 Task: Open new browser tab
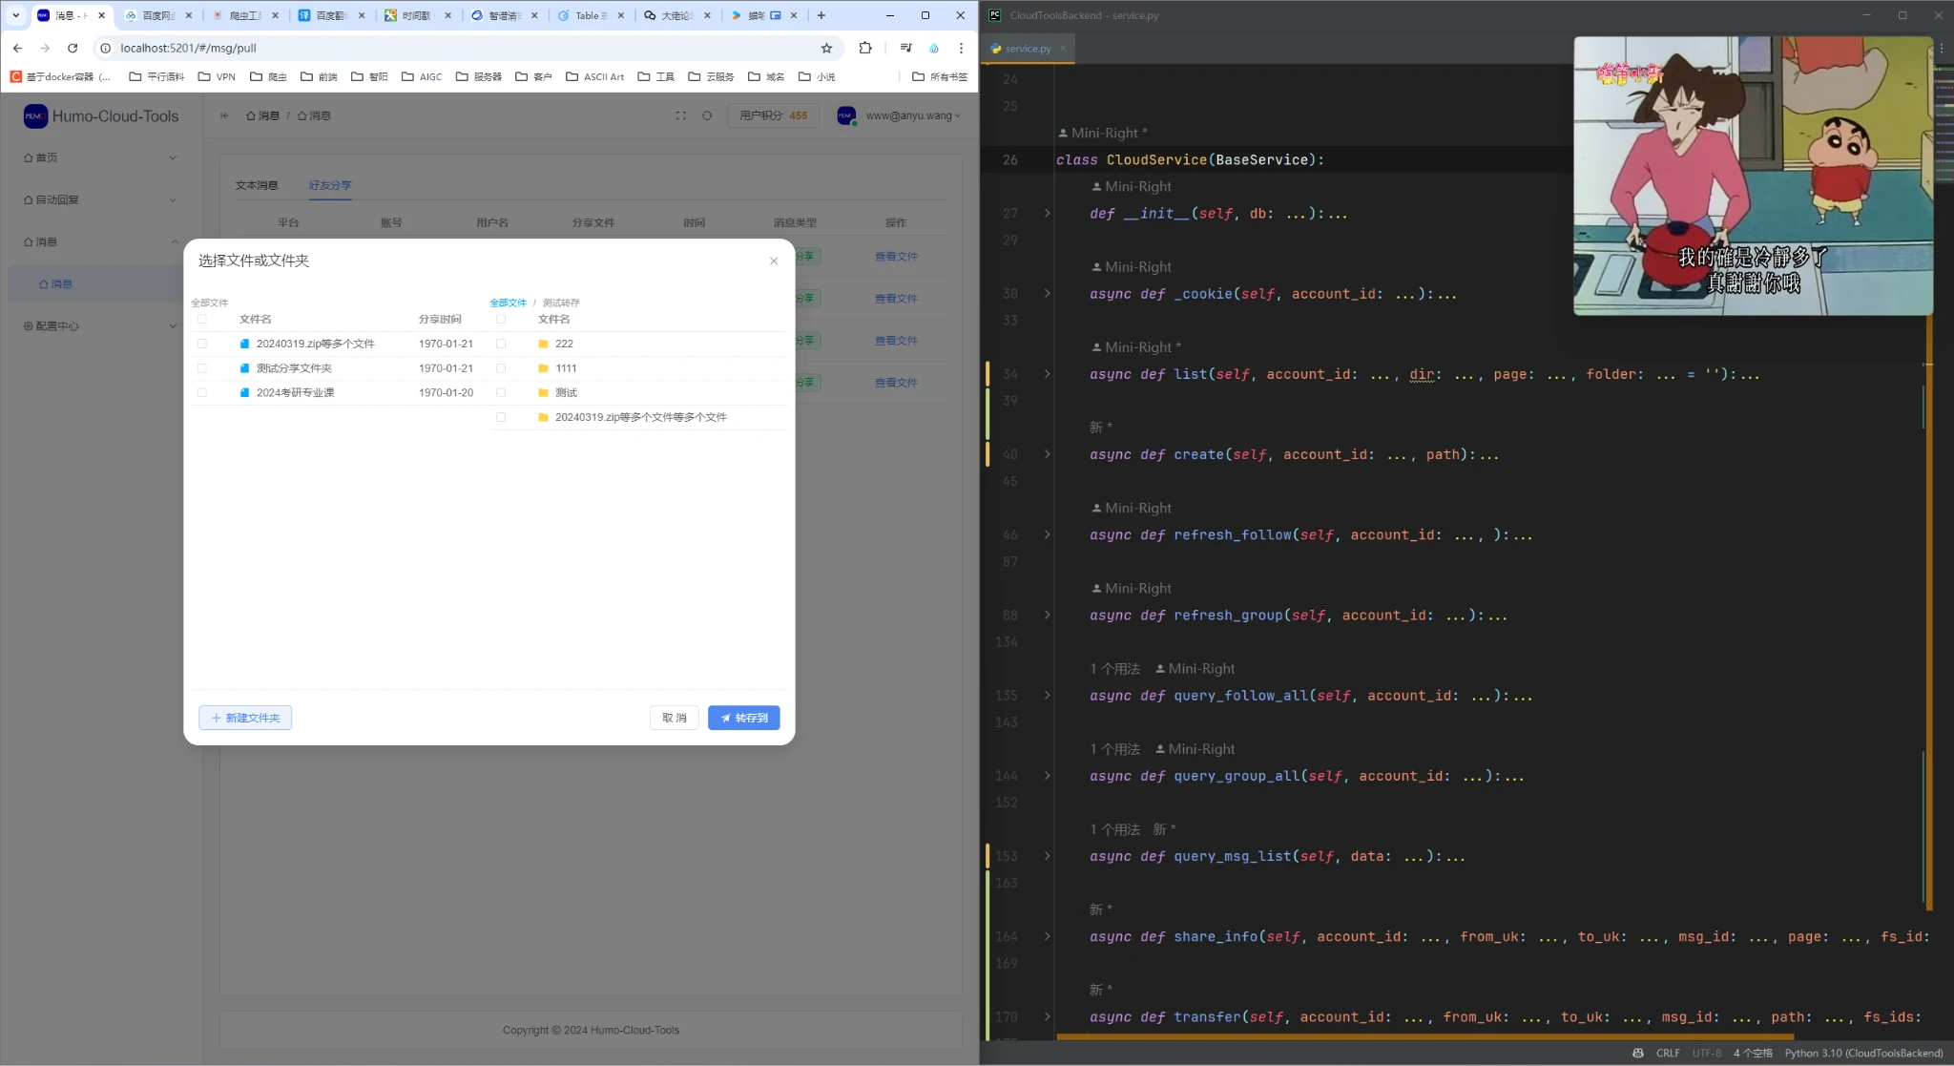point(821,15)
